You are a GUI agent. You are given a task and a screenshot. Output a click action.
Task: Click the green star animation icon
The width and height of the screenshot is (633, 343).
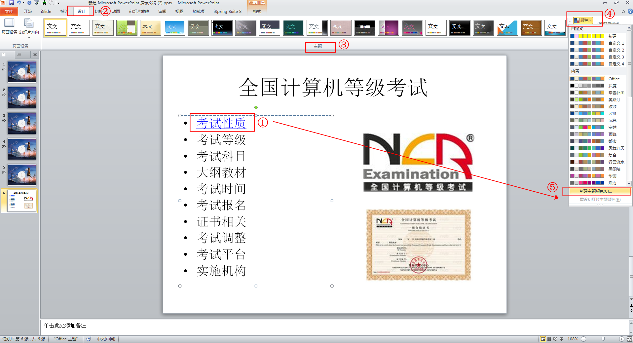point(44,3)
